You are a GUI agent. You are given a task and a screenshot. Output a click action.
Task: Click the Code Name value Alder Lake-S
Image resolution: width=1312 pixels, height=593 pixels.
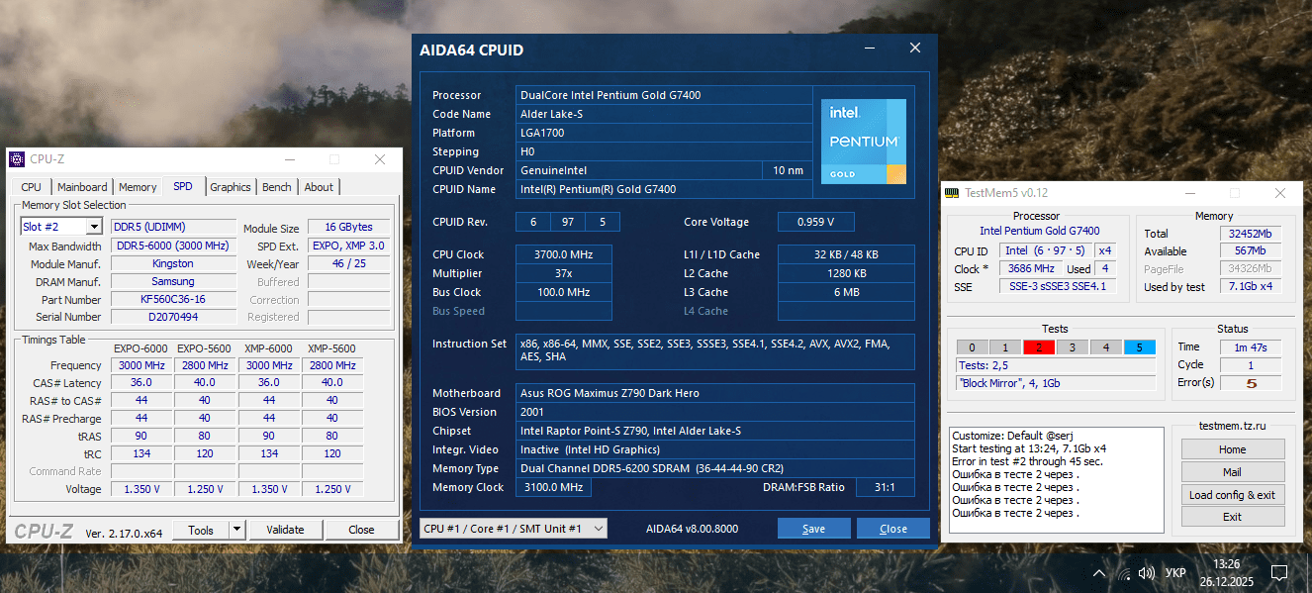662,114
